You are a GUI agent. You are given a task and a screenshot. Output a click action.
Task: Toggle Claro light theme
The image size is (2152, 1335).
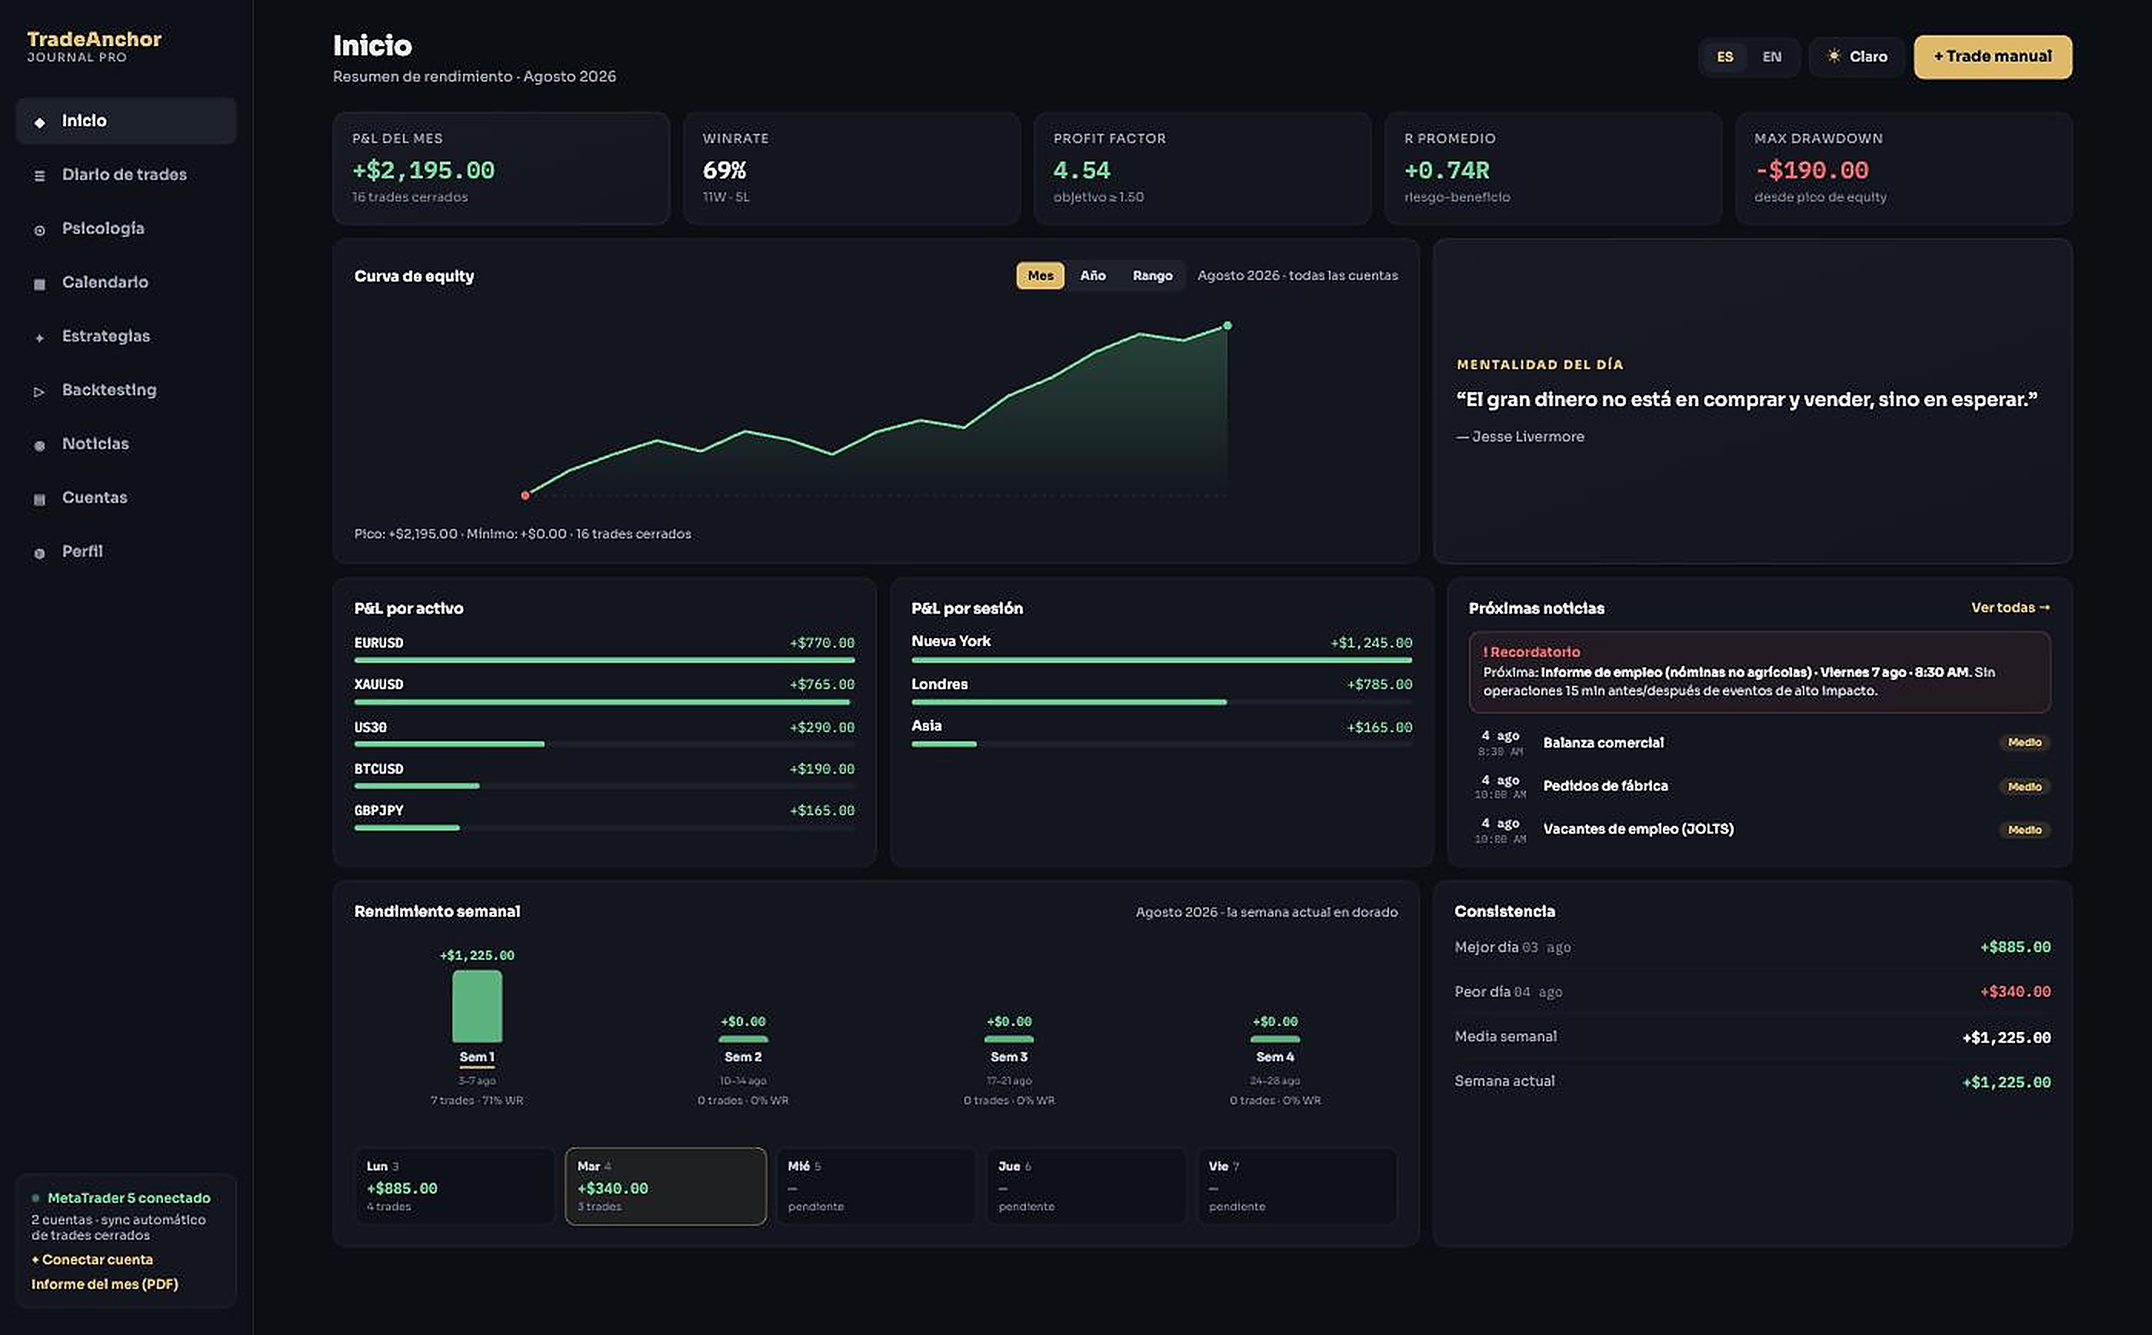[x=1856, y=56]
